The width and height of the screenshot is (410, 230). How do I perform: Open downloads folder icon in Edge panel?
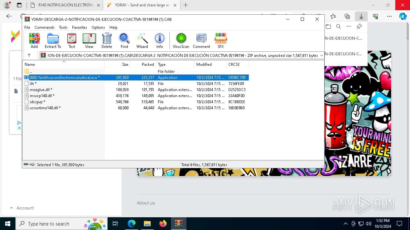[x=328, y=27]
